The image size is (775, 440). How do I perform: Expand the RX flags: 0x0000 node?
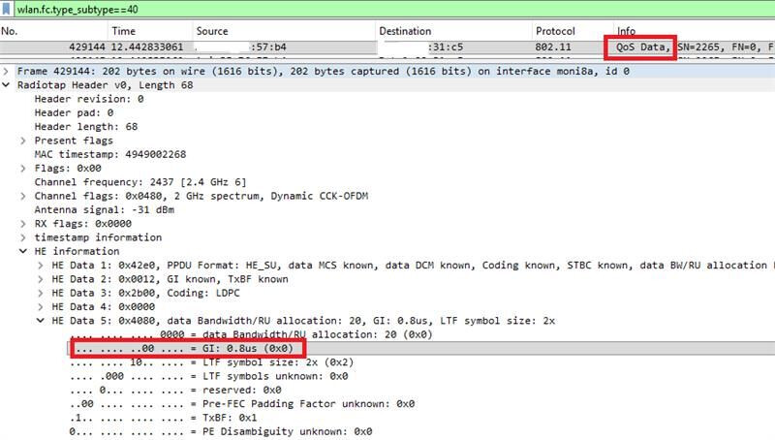24,223
